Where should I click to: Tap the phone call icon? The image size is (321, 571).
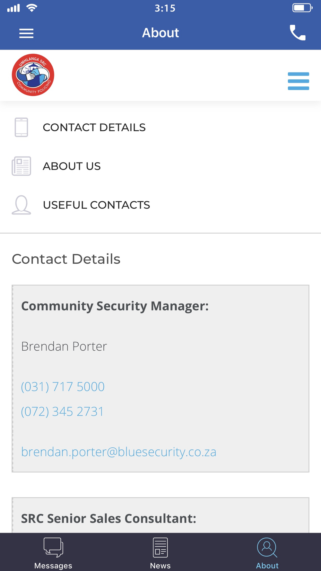298,32
